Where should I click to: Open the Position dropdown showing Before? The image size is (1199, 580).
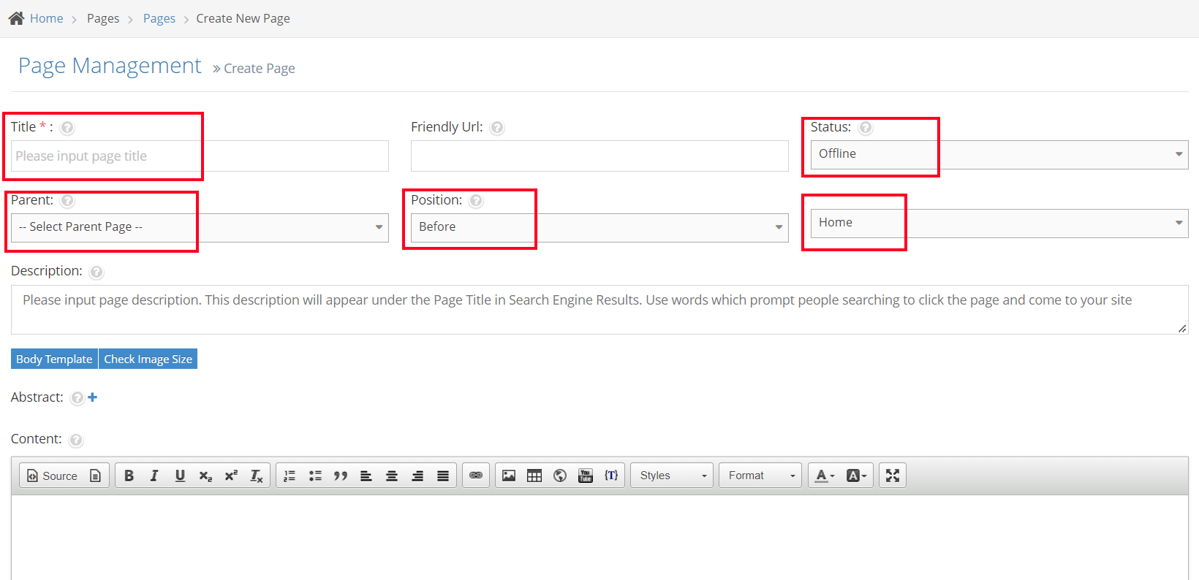pyautogui.click(x=599, y=227)
